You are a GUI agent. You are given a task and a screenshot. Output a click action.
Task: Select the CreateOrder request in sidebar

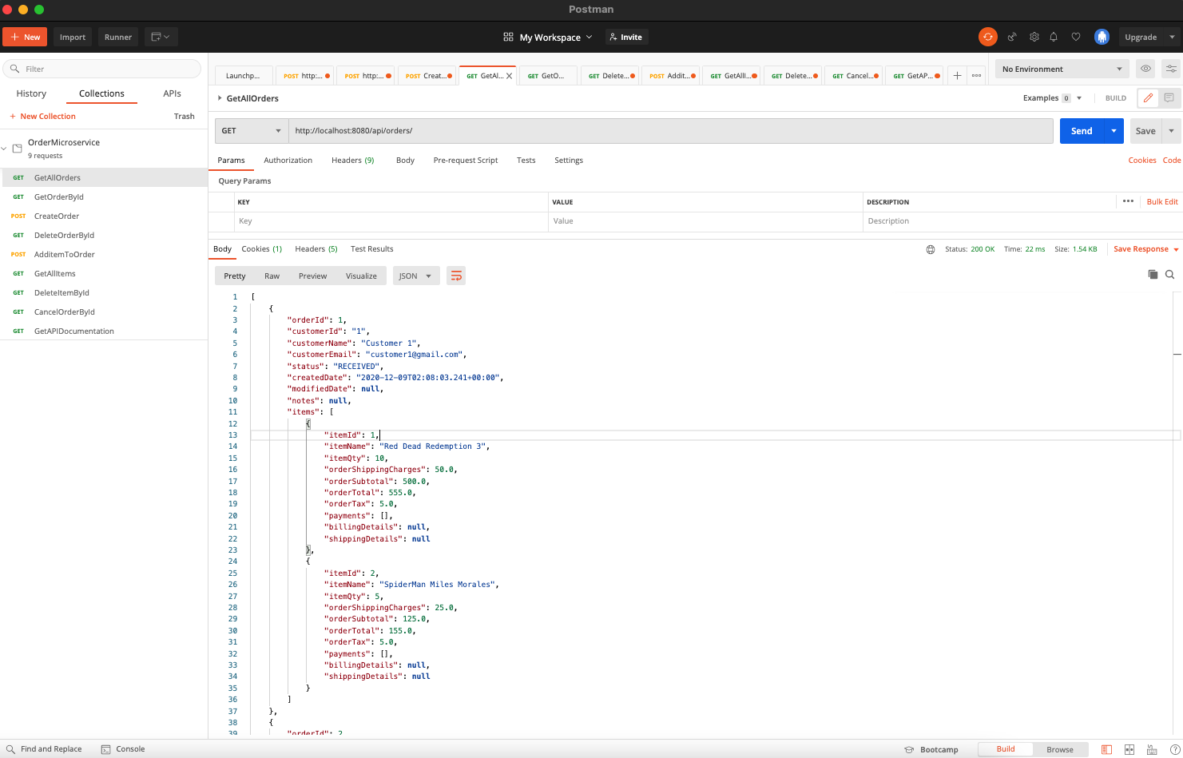pos(104,216)
